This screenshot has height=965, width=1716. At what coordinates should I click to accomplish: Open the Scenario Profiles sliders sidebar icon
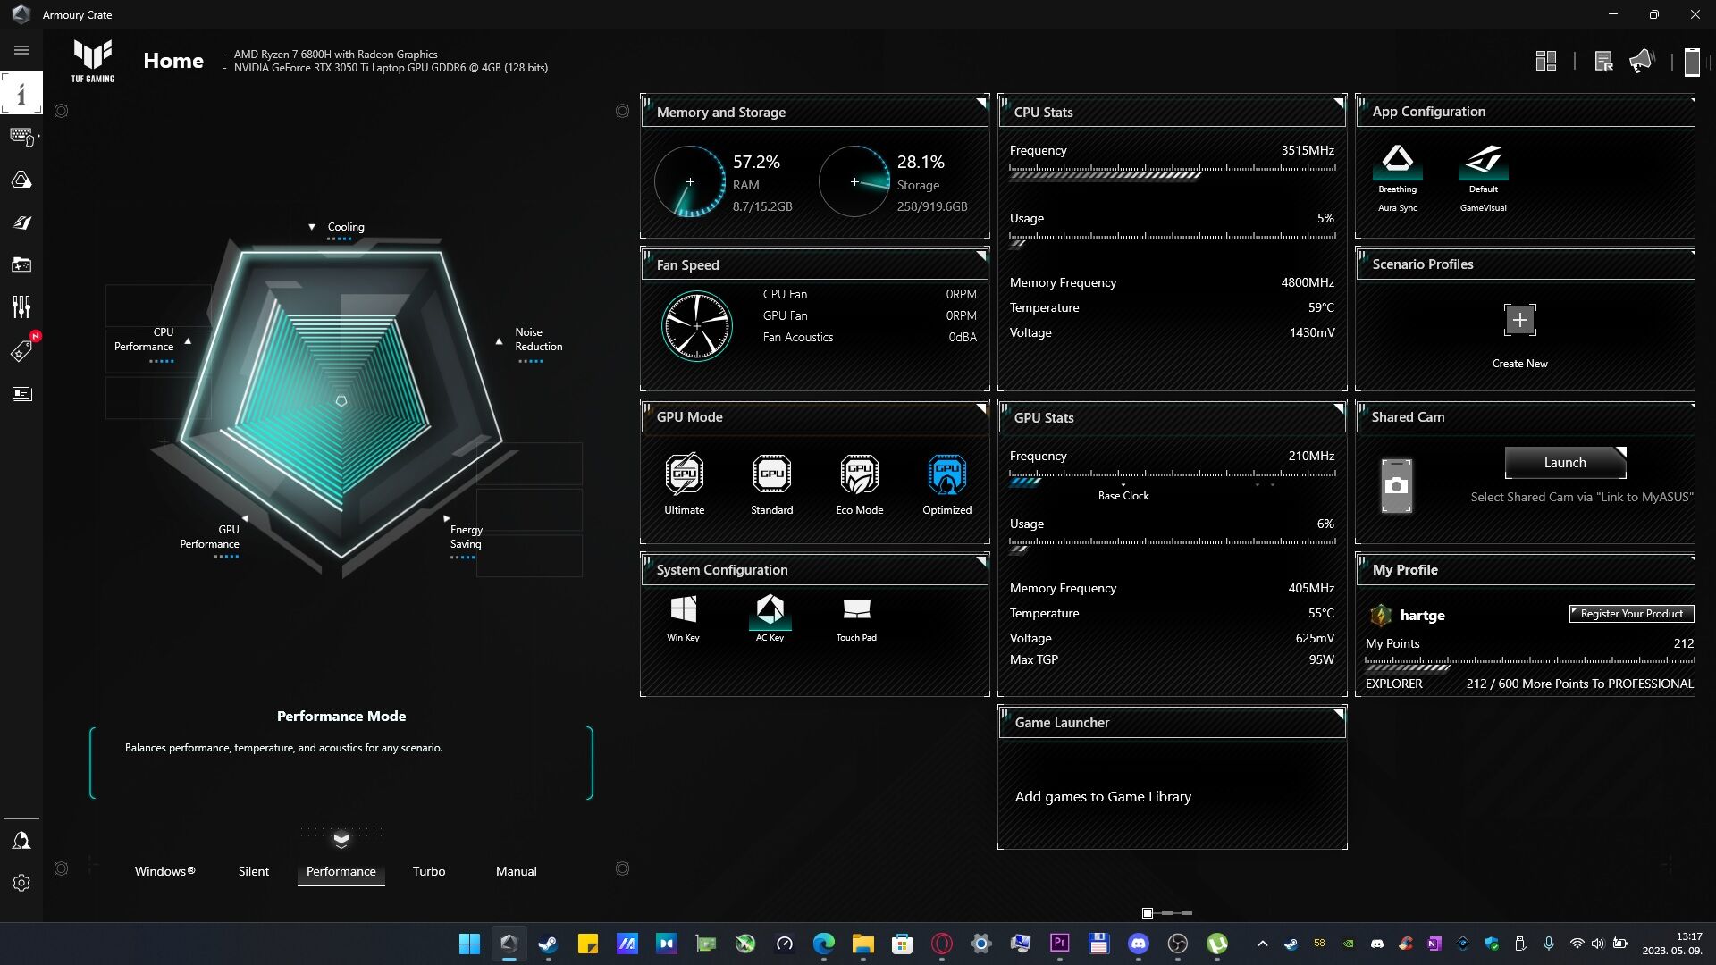click(21, 307)
